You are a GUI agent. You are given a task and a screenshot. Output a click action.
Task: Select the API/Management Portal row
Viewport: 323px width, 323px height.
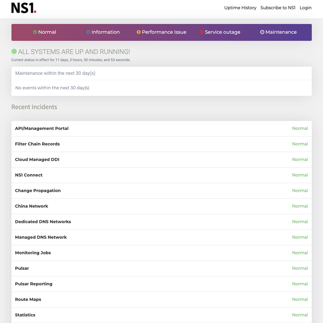click(x=161, y=128)
